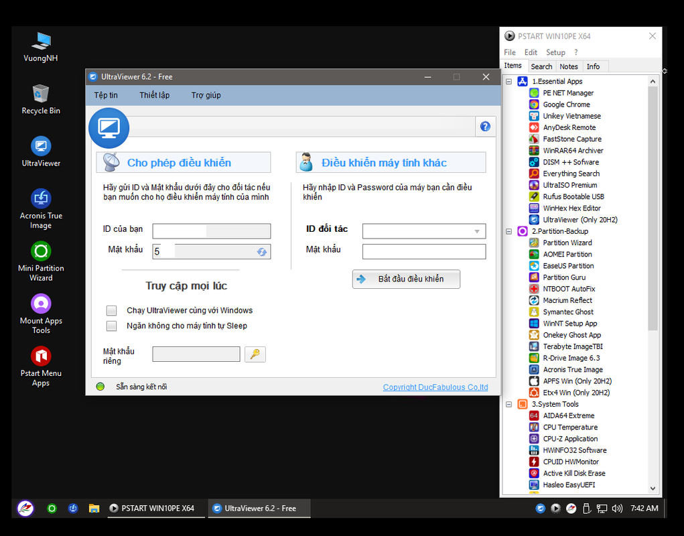
Task: Select UltraViewer (Only 20H2) entry
Action: coord(580,220)
